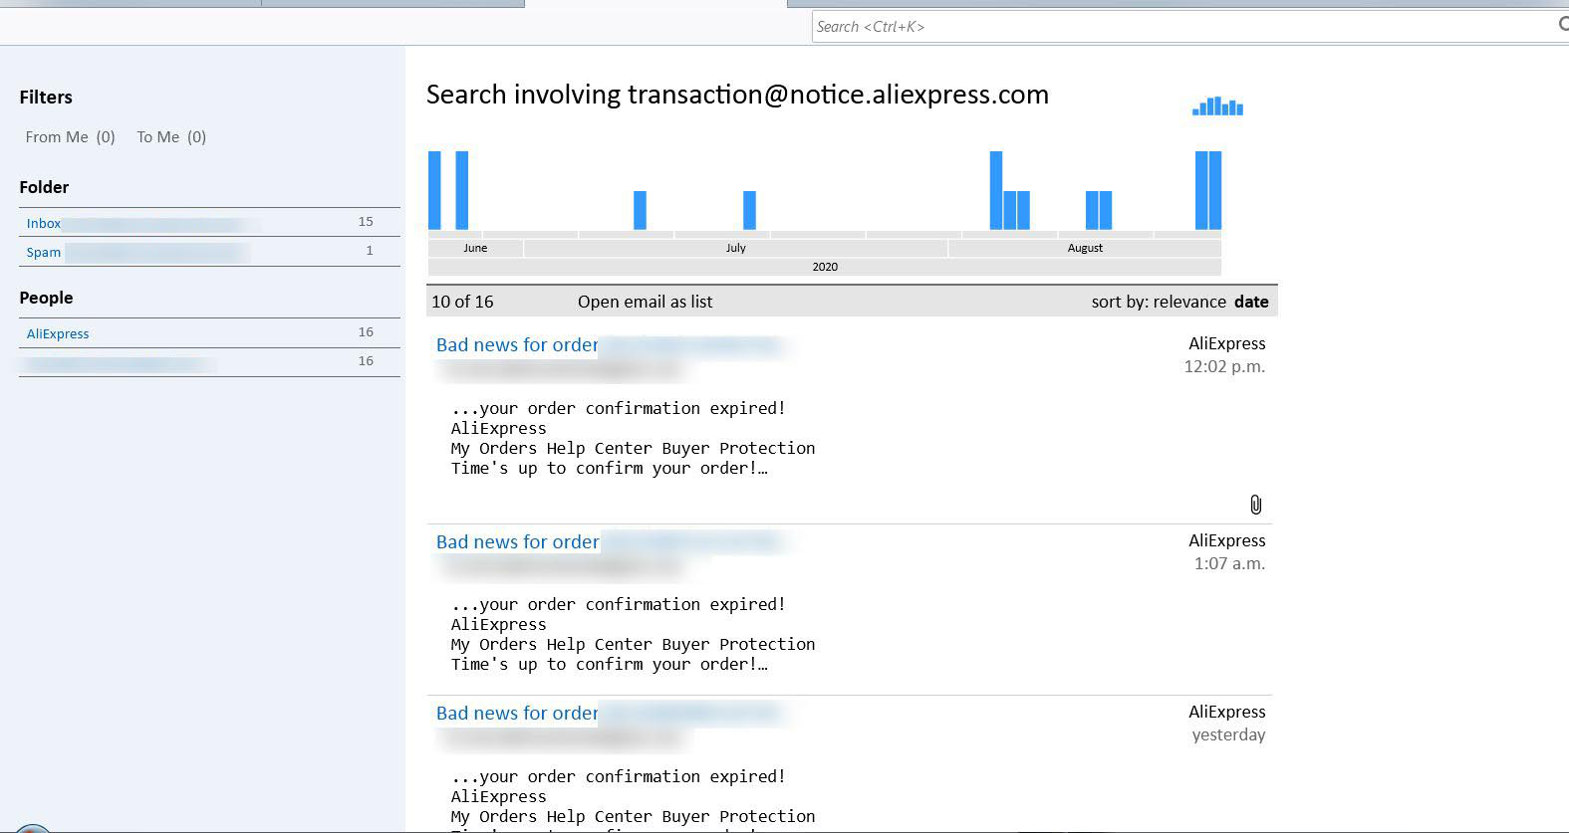Select the 2020 year band on timeline
1569x833 pixels.
pos(825,267)
